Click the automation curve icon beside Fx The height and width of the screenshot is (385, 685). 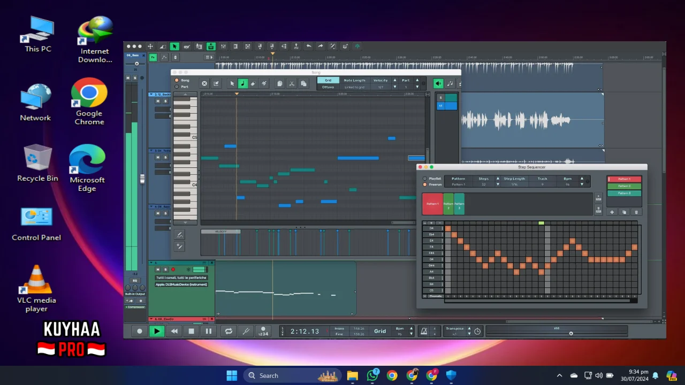pos(165,57)
